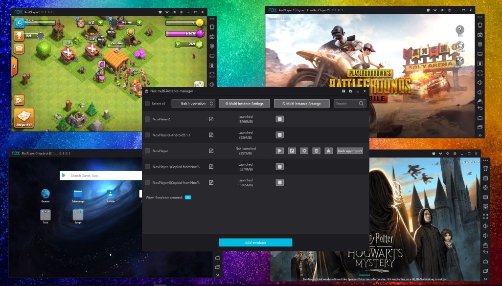Open the key mapping keyboard icon in NoxPlayer2 sidebar
This screenshot has width=502, height=286.
pyautogui.click(x=212, y=38)
